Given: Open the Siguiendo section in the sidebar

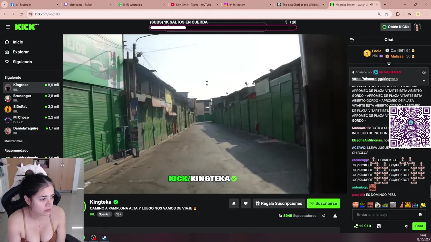Looking at the screenshot, I should click(22, 62).
